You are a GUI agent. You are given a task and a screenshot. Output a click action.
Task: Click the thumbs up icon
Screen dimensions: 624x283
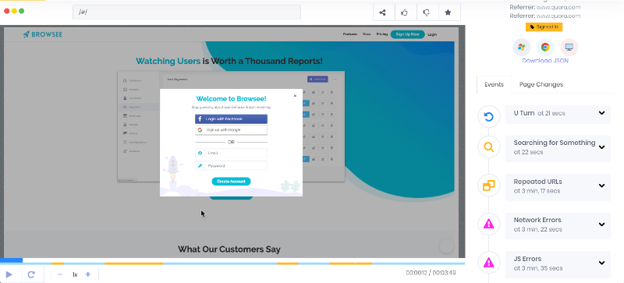click(x=405, y=12)
